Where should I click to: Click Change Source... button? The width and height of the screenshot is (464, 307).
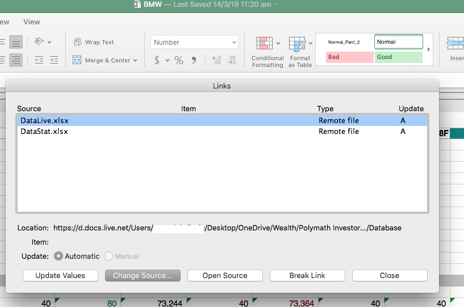(x=143, y=275)
